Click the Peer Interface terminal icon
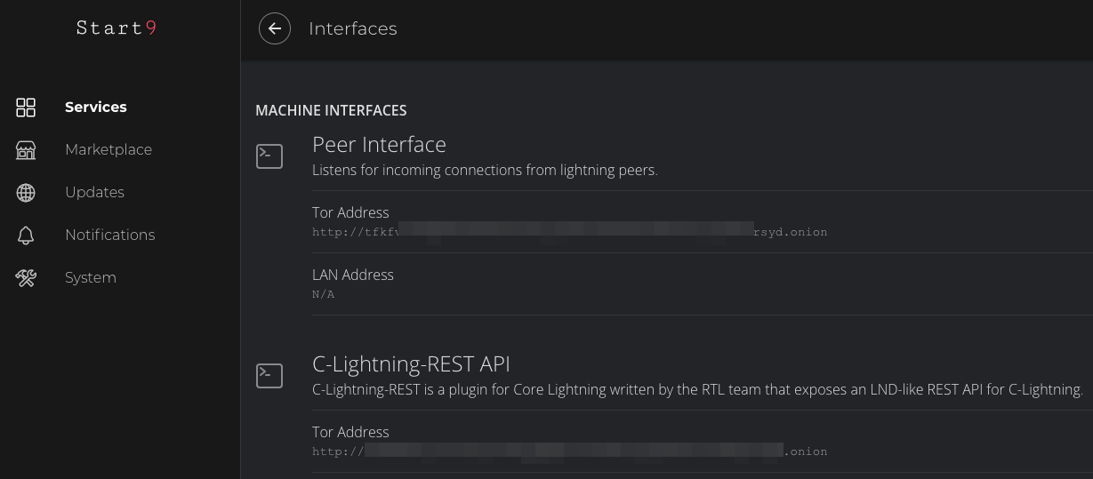Viewport: 1093px width, 479px height. tap(269, 156)
